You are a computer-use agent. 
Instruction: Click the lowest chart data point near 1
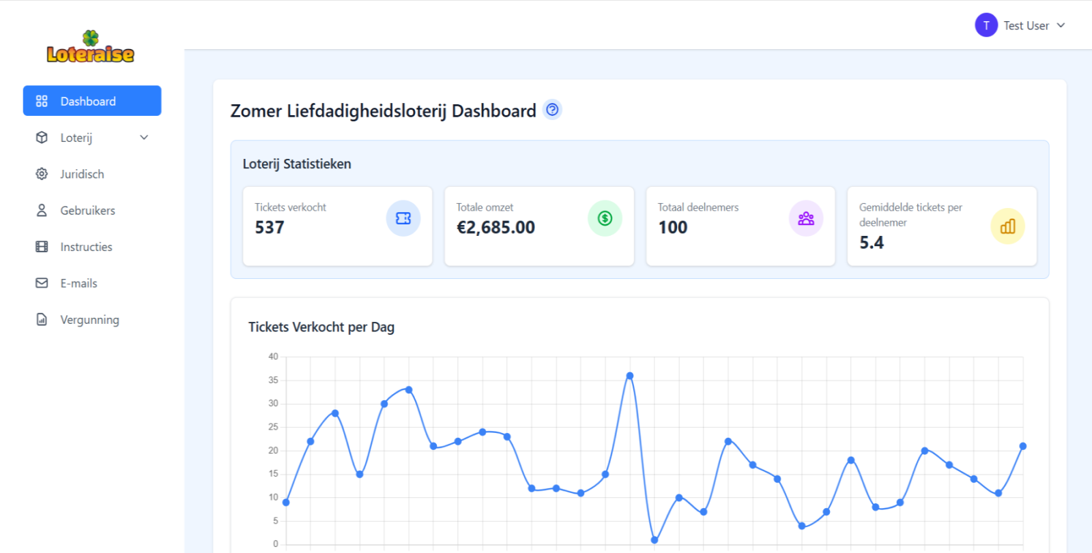click(x=655, y=540)
